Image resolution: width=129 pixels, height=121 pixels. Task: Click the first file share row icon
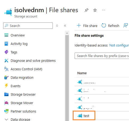[80, 82]
